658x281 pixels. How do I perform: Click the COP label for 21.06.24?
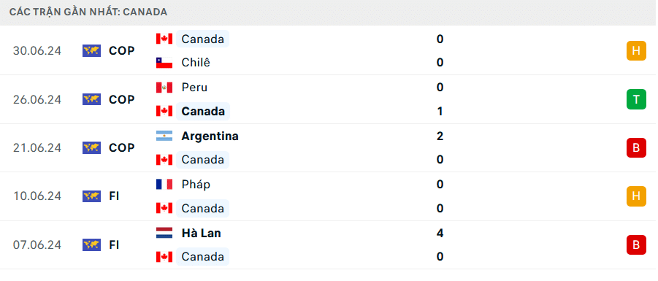122,148
